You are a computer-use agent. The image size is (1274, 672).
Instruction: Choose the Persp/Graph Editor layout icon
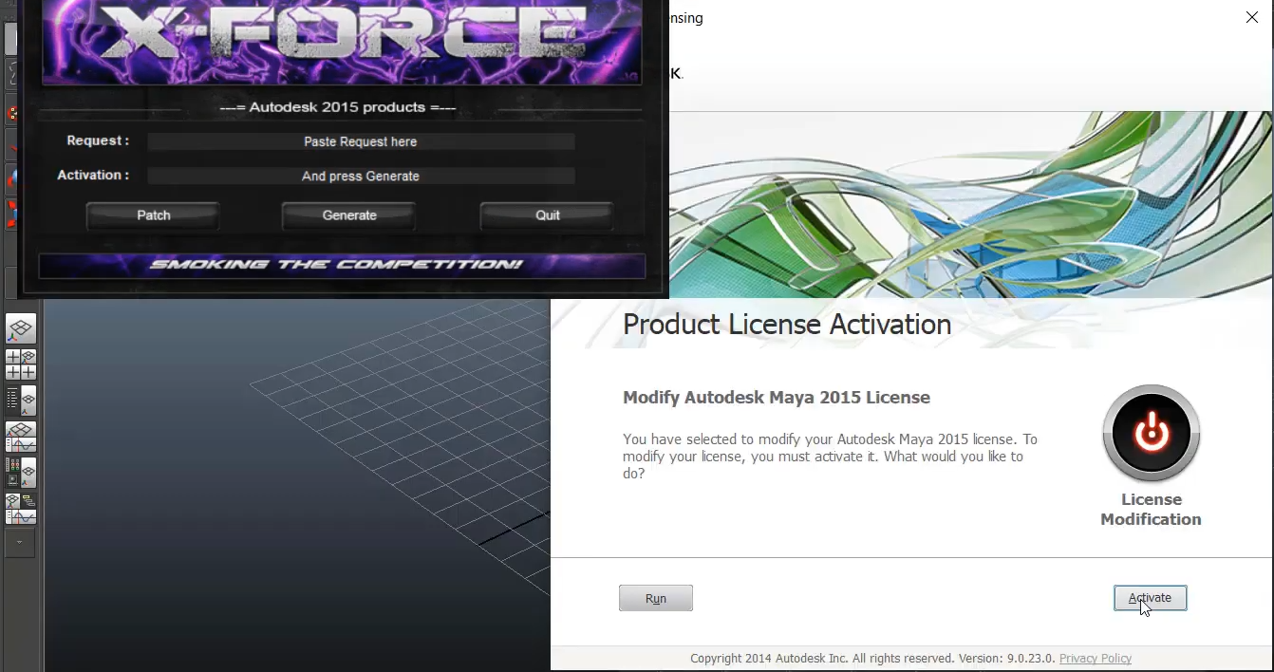[21, 437]
